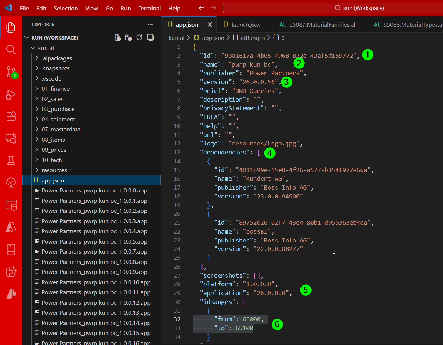This screenshot has width=443, height=345.
Task: Open the Extensions view
Action: [11, 116]
